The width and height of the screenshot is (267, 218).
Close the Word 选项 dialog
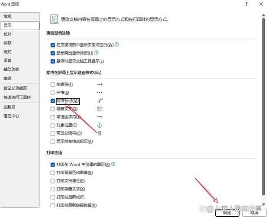pos(261,4)
